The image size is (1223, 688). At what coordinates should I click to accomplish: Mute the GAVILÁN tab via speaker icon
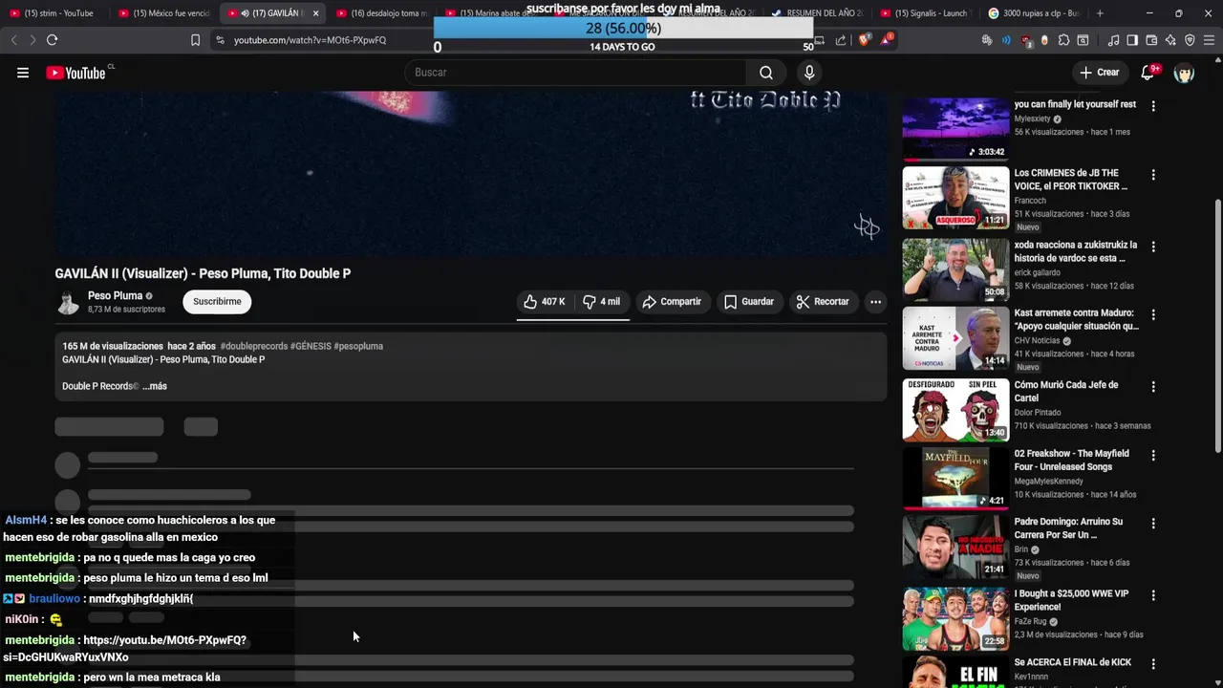pyautogui.click(x=245, y=13)
